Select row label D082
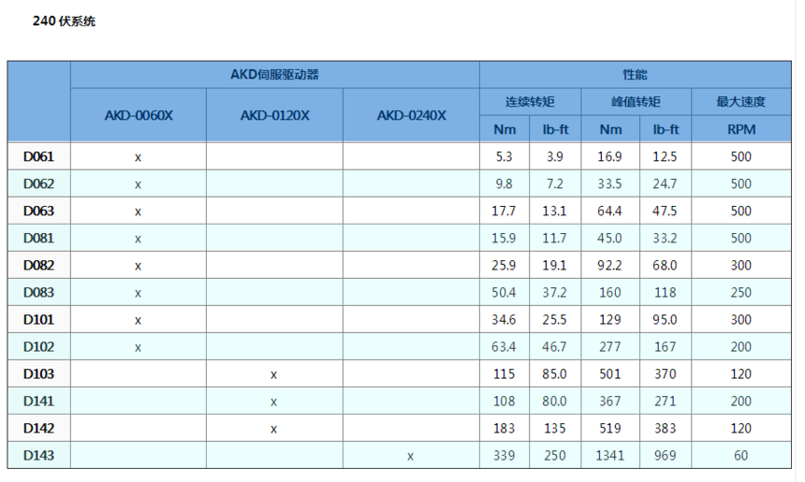805x482 pixels. pos(38,266)
